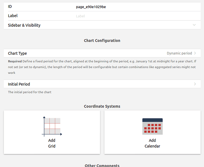Select the Initial Period row label
The width and height of the screenshot is (204, 167).
click(x=19, y=84)
